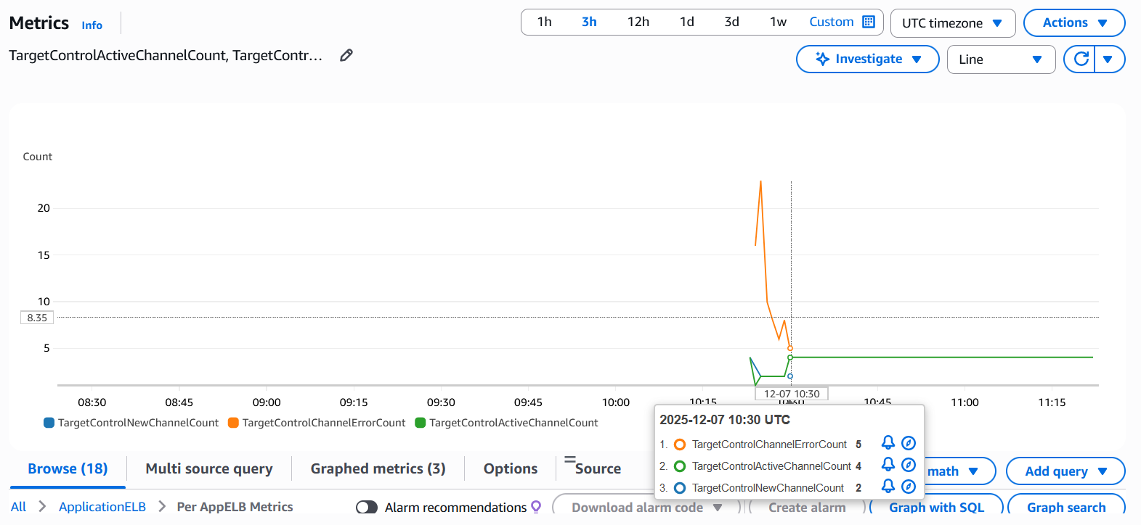Click the pencil icon to rename the graph
Screen dimensions: 1141x525
point(346,55)
